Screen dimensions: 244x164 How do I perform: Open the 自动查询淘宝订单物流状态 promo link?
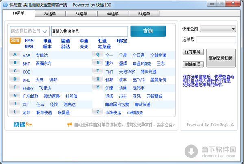pos(125,125)
